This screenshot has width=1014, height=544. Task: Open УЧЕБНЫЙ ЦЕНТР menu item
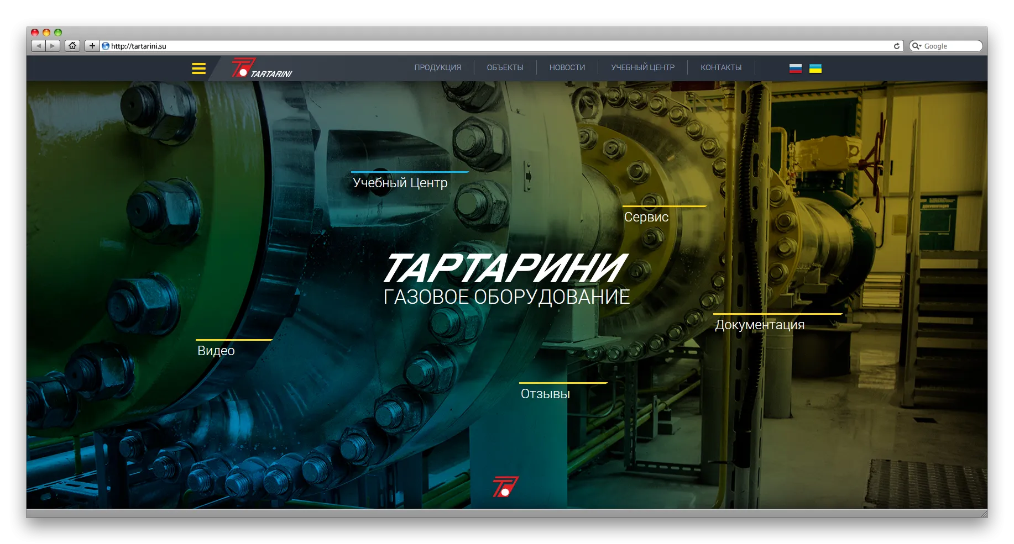point(642,67)
